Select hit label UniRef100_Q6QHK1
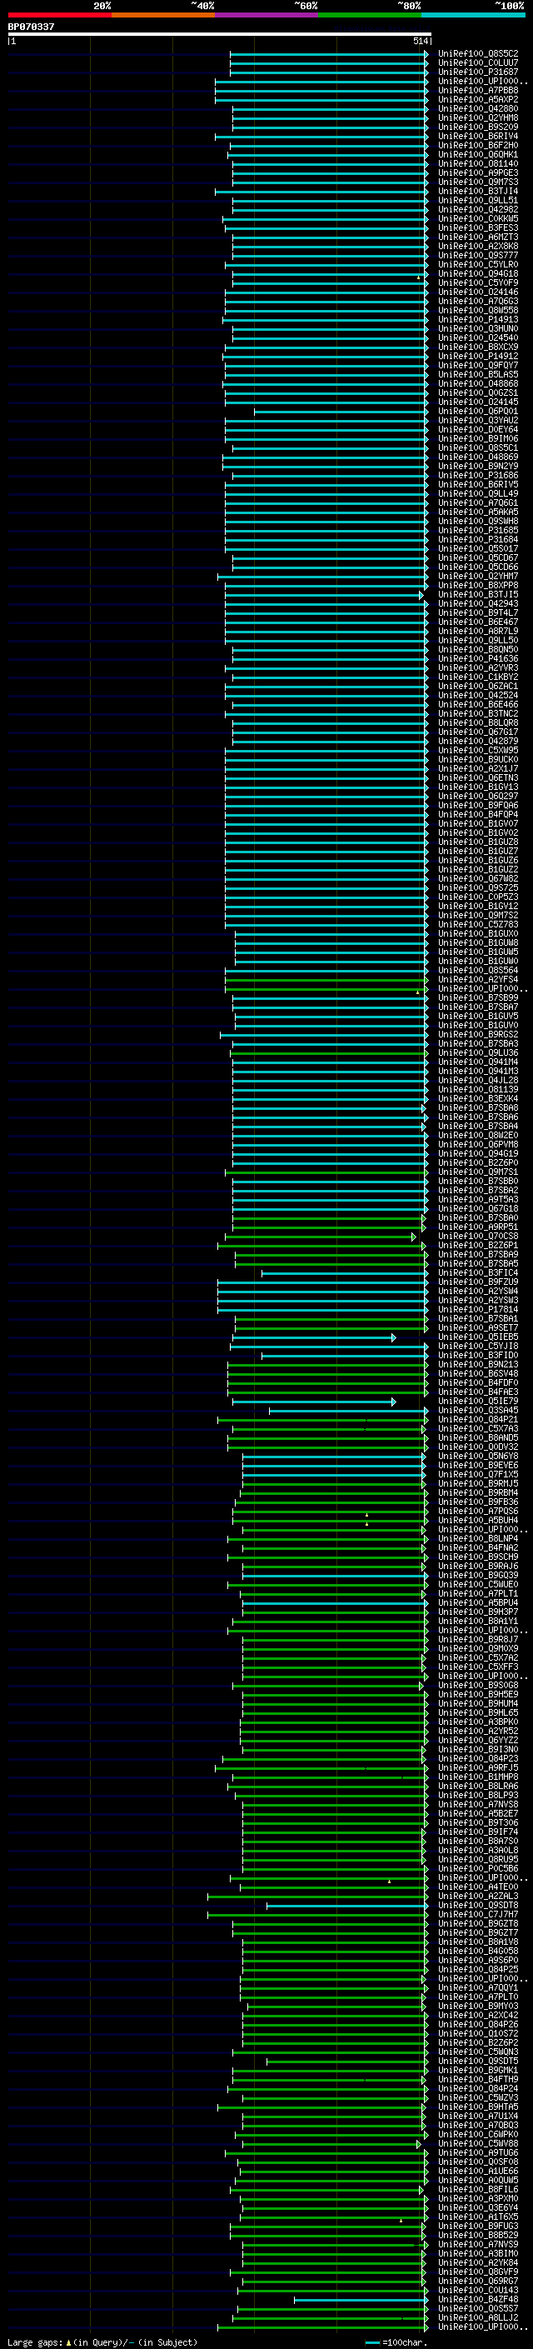Screen dimensions: 533x2349 pos(478,154)
